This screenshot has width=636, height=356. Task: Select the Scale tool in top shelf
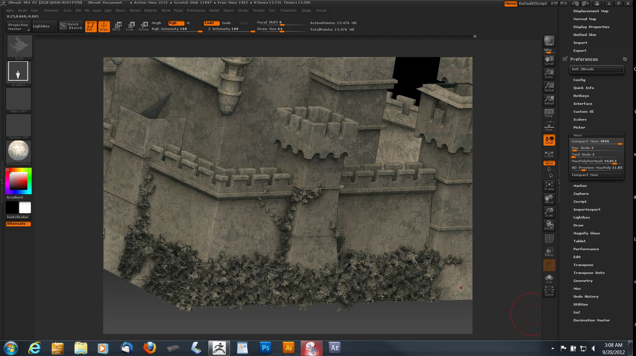pyautogui.click(x=130, y=26)
